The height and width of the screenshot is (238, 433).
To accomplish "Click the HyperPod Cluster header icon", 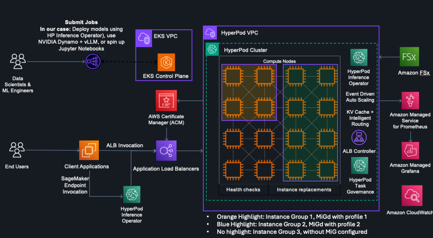I will click(x=212, y=49).
